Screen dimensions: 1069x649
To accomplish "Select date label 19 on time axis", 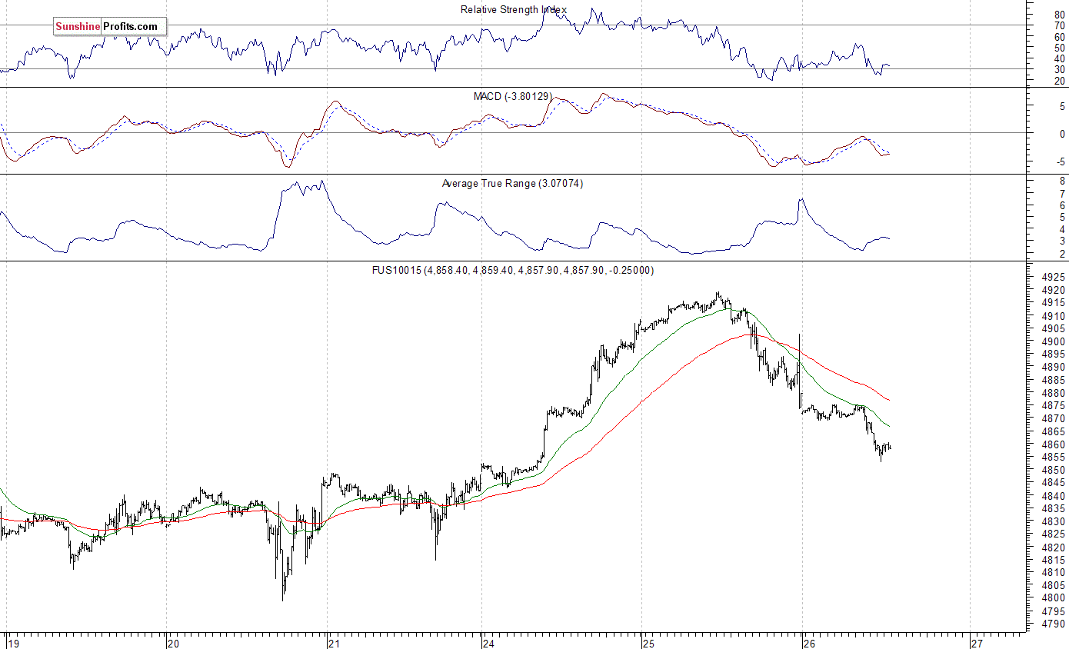I will (12, 643).
